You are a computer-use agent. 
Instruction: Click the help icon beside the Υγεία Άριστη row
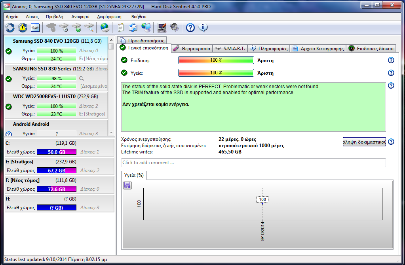point(391,73)
